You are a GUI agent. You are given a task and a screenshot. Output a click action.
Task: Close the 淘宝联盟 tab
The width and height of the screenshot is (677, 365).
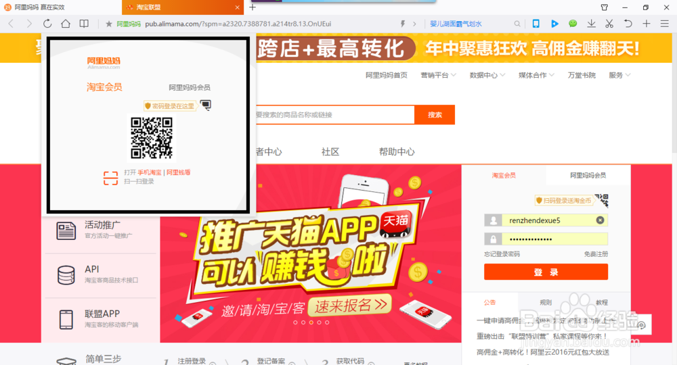point(237,7)
